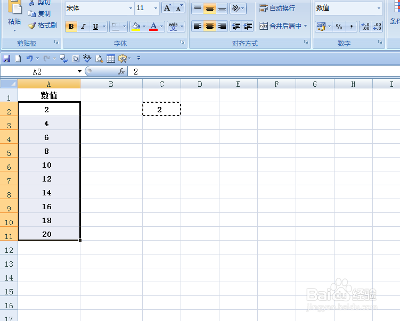Toggle Bold formatting
The height and width of the screenshot is (321, 400).
coord(71,27)
